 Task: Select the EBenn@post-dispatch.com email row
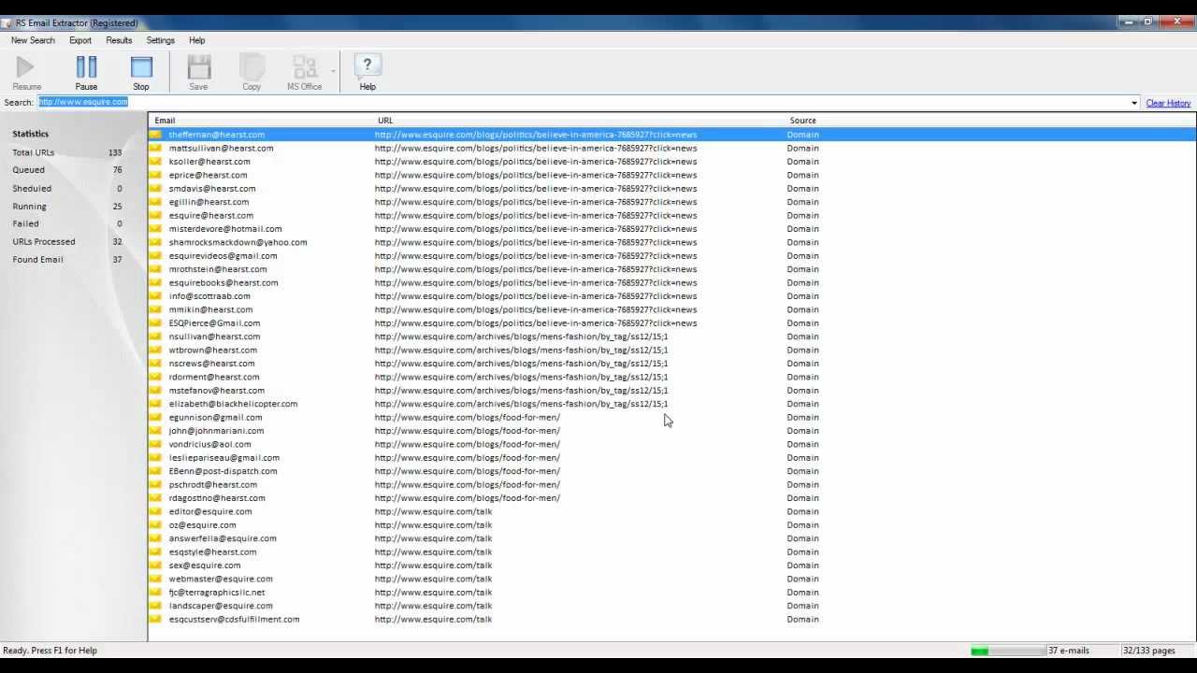coord(671,471)
